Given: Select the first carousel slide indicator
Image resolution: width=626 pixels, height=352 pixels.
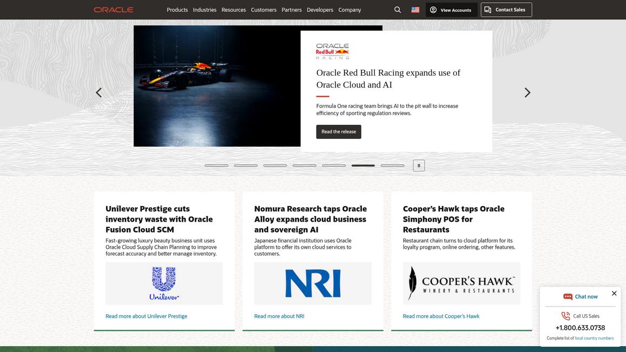Looking at the screenshot, I should (216, 165).
